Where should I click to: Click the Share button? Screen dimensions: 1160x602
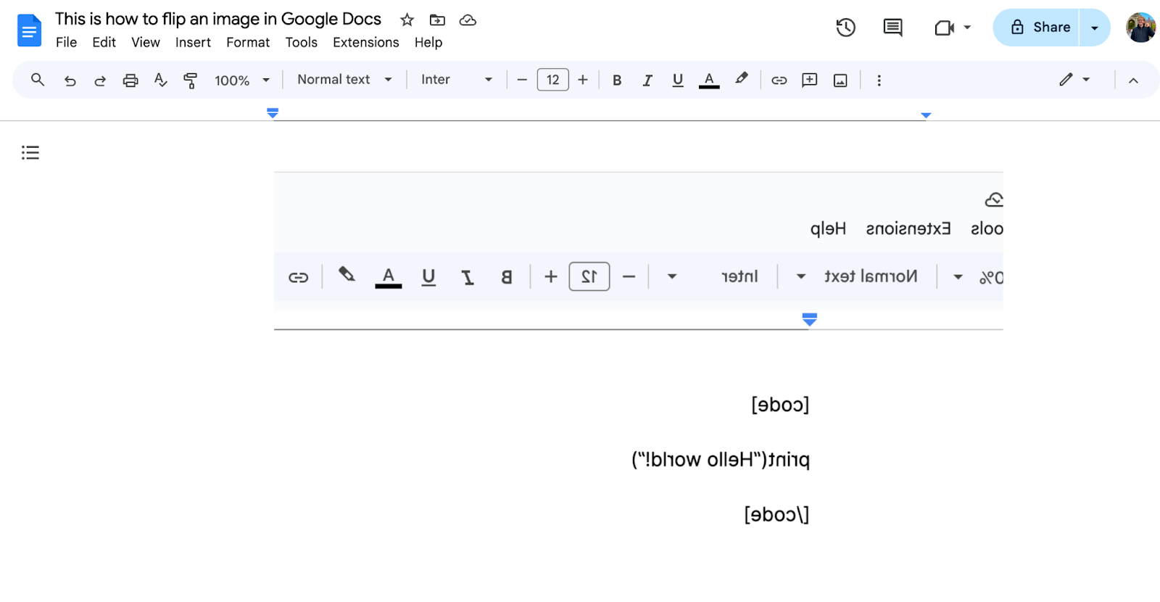(1037, 28)
